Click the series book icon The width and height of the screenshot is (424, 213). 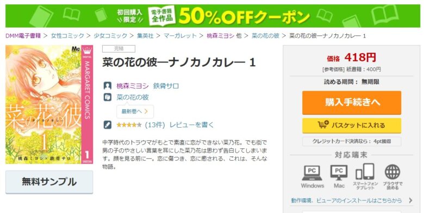coord(107,97)
